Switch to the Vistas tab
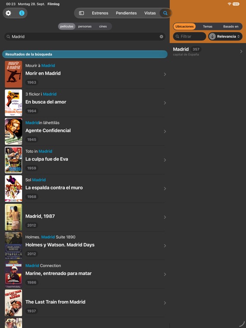 tap(150, 13)
